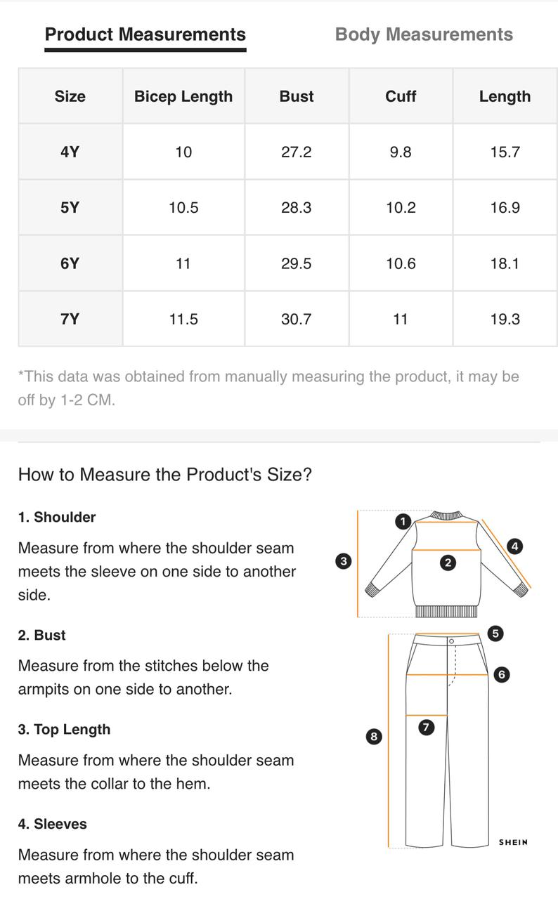Select the 4Y size row header
This screenshot has height=899, width=558.
[x=70, y=152]
